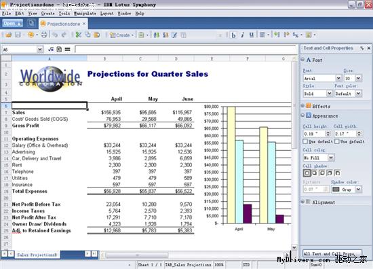The image size is (373, 269).
Task: Enable Use default for cell height
Action: (305, 141)
